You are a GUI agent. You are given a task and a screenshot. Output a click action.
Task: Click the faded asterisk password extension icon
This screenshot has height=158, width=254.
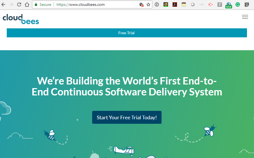click(x=201, y=4)
